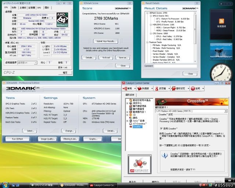Open the Windows Start orb
This screenshot has width=235, height=188.
coord(5,185)
